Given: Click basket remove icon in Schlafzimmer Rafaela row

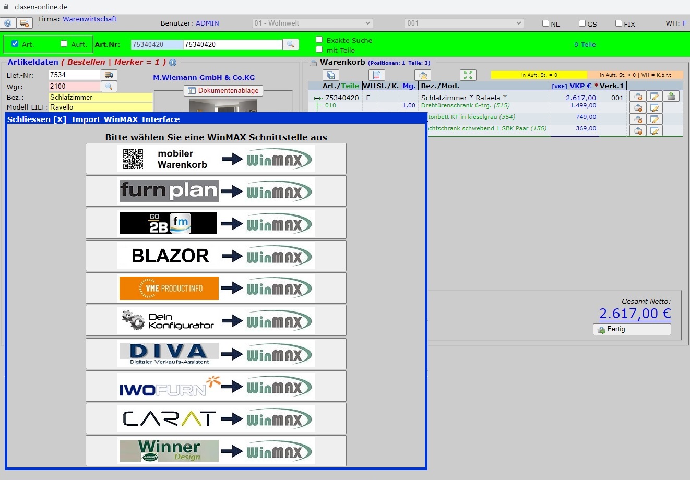Looking at the screenshot, I should (638, 97).
